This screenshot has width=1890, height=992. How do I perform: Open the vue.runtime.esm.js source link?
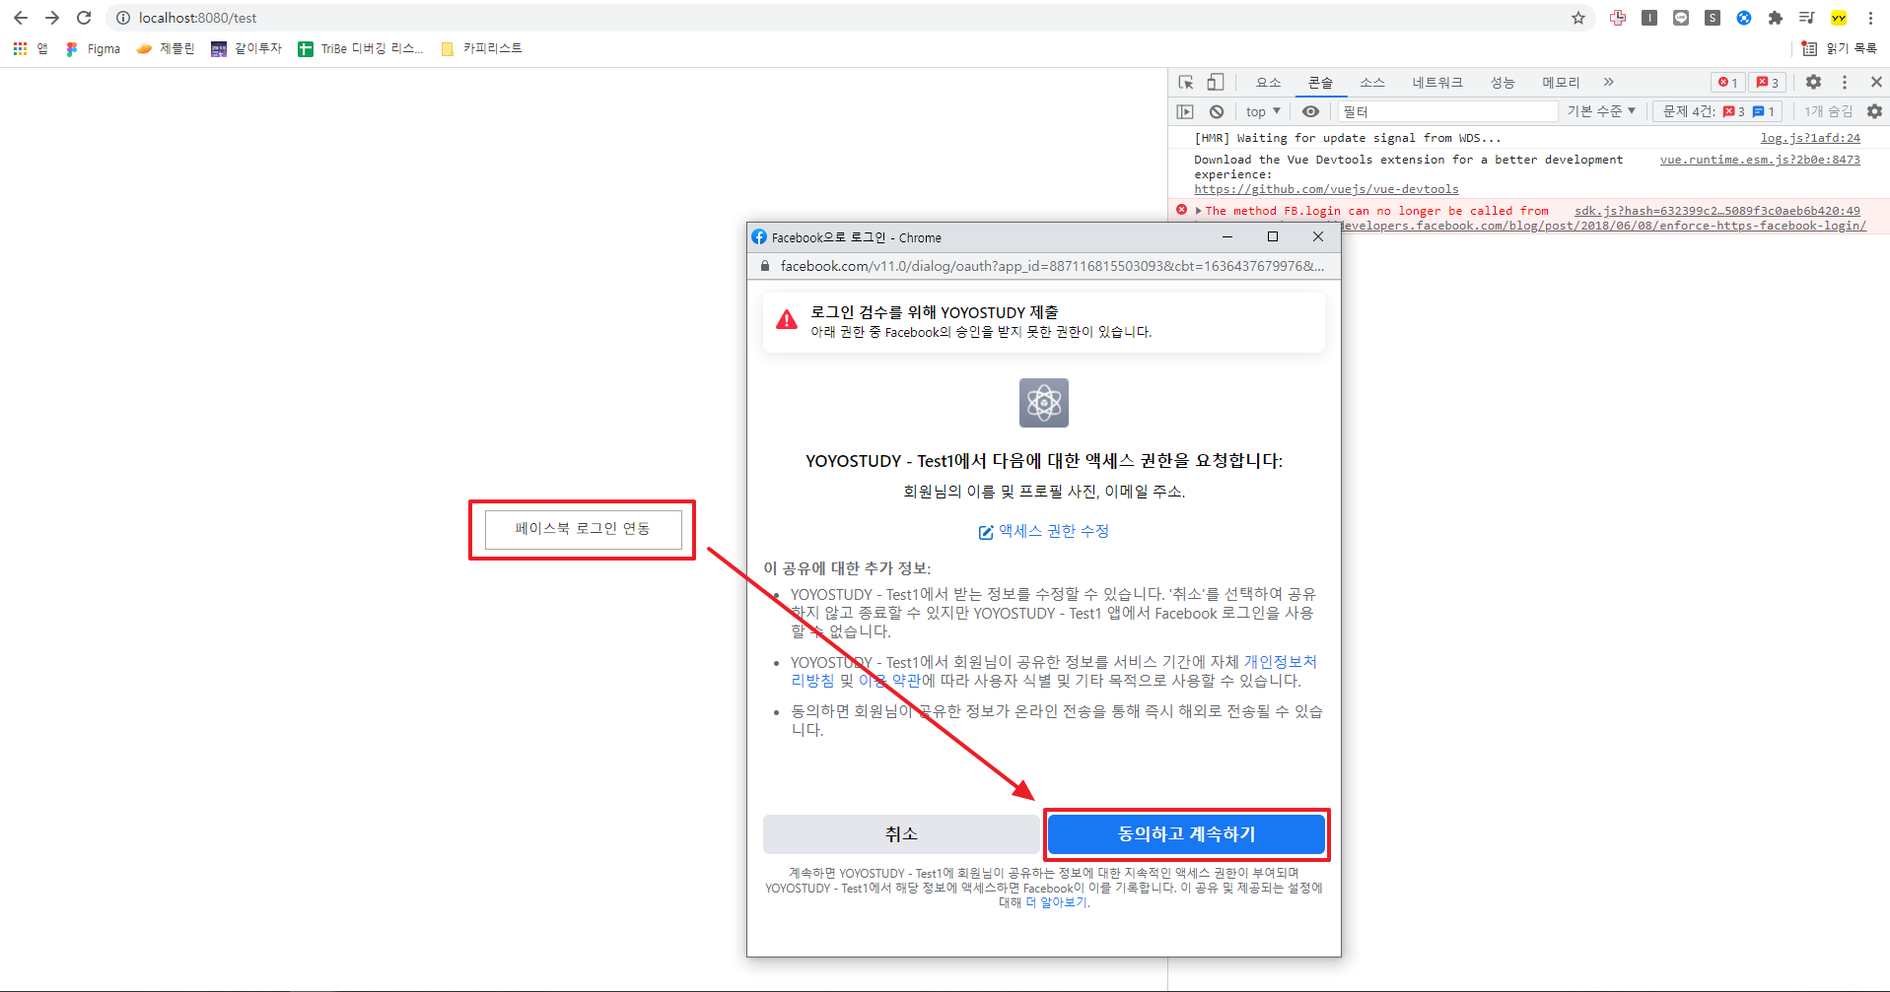1760,160
